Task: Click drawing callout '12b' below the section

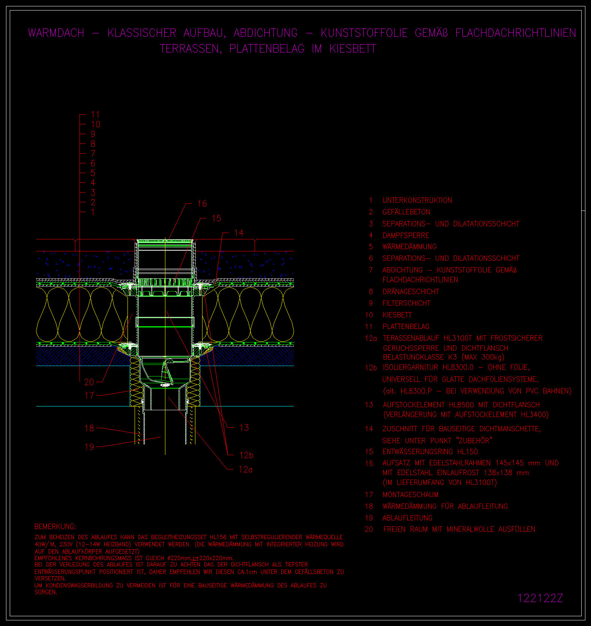Action: click(x=246, y=456)
